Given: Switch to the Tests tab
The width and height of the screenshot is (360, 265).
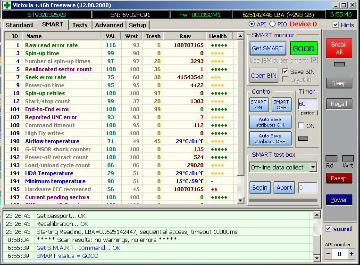Looking at the screenshot, I should pos(80,25).
